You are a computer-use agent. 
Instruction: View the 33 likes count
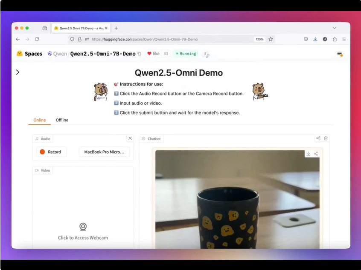[x=166, y=54]
